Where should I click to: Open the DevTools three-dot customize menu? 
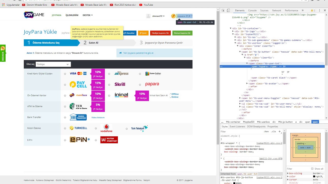click(x=320, y=10)
